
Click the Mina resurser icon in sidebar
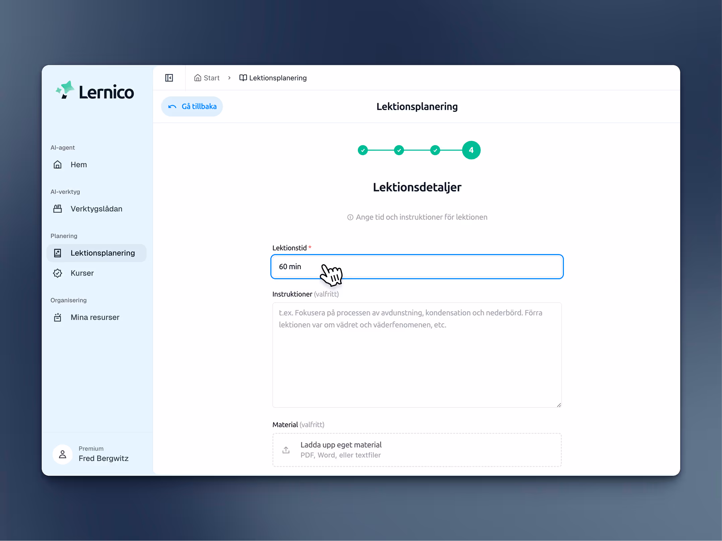tap(58, 317)
